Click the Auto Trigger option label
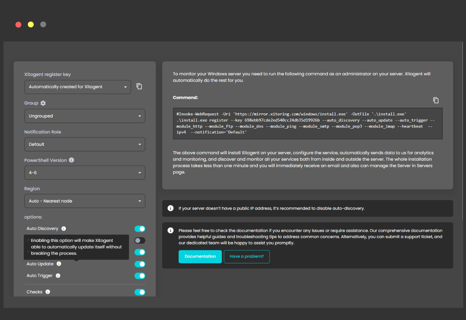 click(x=40, y=275)
